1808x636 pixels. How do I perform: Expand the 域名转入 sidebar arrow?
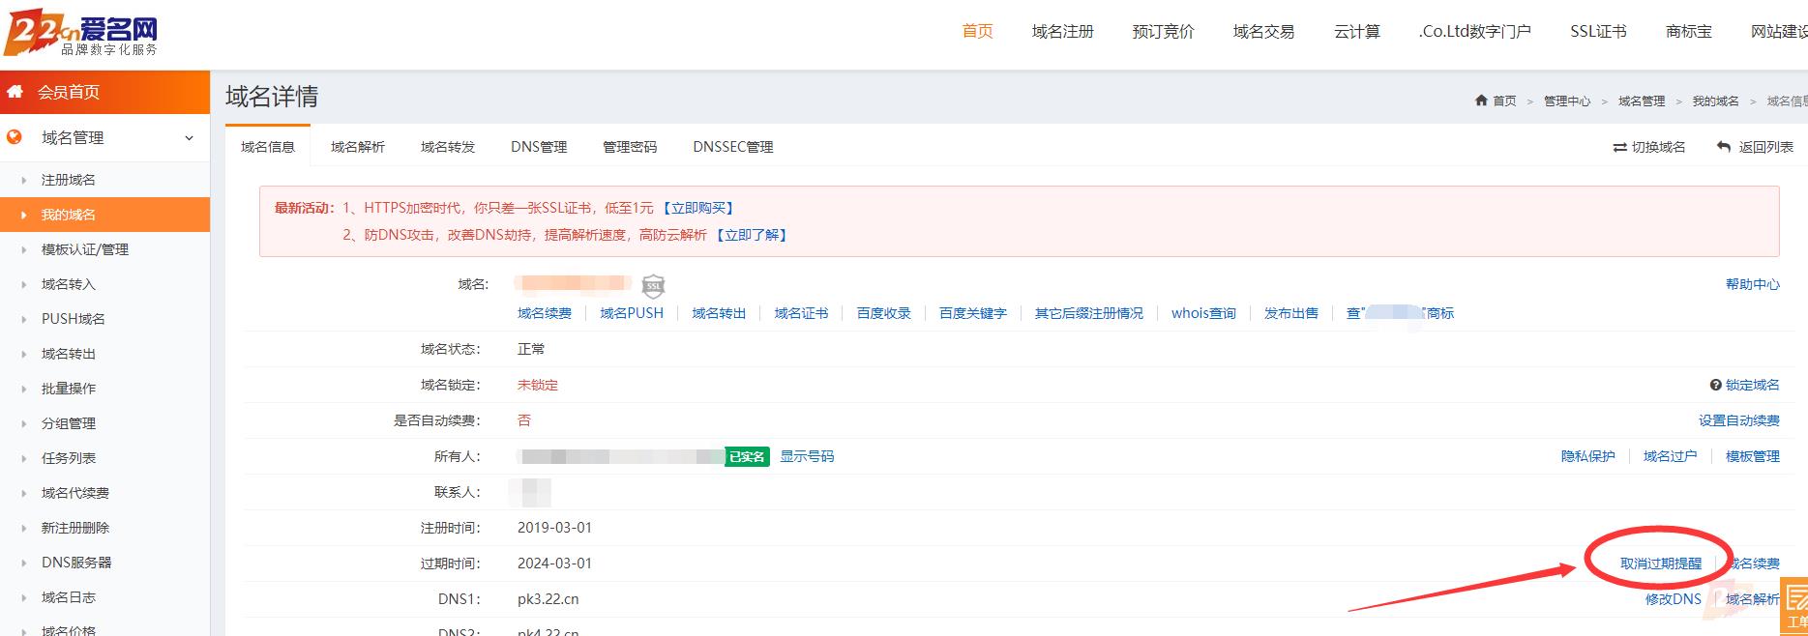point(24,284)
